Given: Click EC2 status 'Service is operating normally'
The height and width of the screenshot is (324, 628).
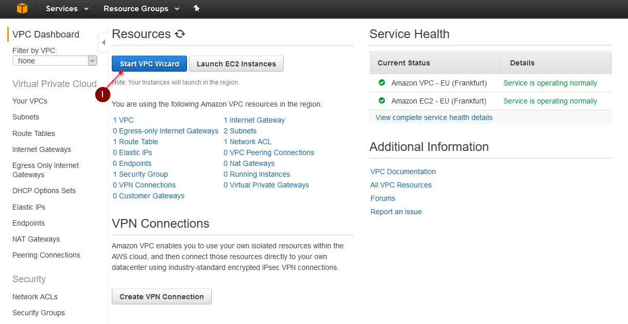Looking at the screenshot, I should tap(550, 101).
